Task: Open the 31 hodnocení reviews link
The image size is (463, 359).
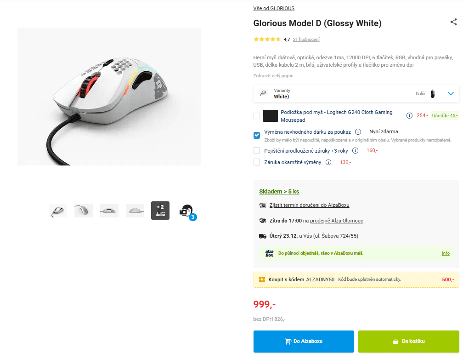Action: [306, 39]
